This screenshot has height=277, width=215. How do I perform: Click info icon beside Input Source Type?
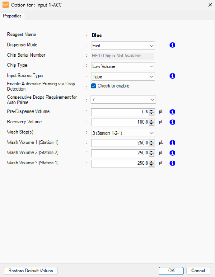(172, 76)
